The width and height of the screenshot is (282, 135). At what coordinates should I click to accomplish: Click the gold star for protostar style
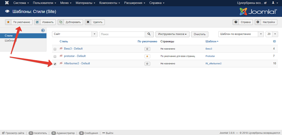[x=147, y=56]
